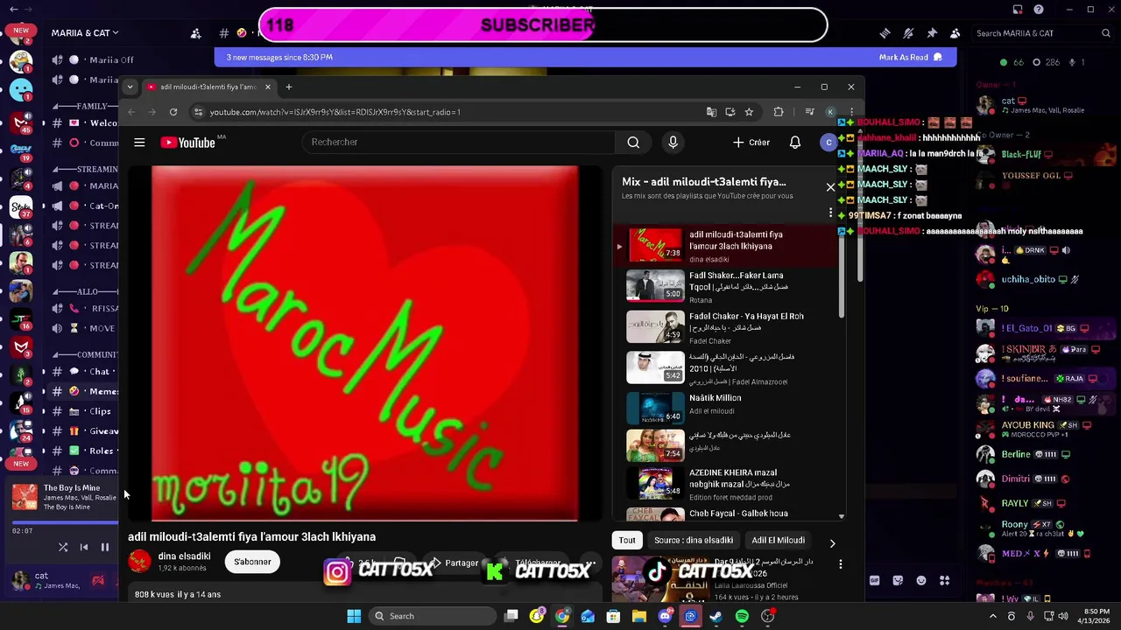Click Windows taskbar Search box
1121x630 pixels.
pos(433,616)
